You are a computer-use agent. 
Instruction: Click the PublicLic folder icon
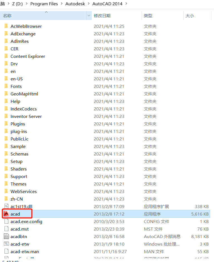pyautogui.click(x=6, y=139)
